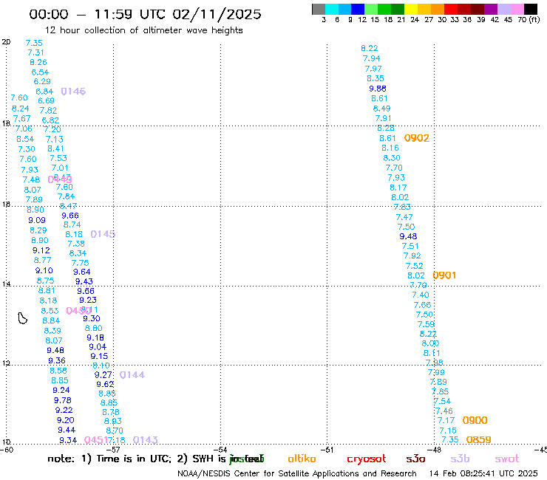
Task: Click the 9.12 wave height value
Action: click(41, 250)
